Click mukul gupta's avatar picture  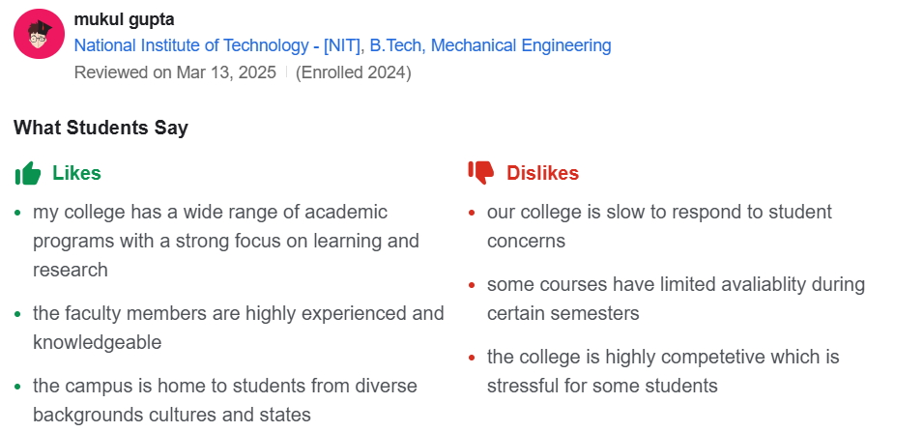click(x=39, y=34)
